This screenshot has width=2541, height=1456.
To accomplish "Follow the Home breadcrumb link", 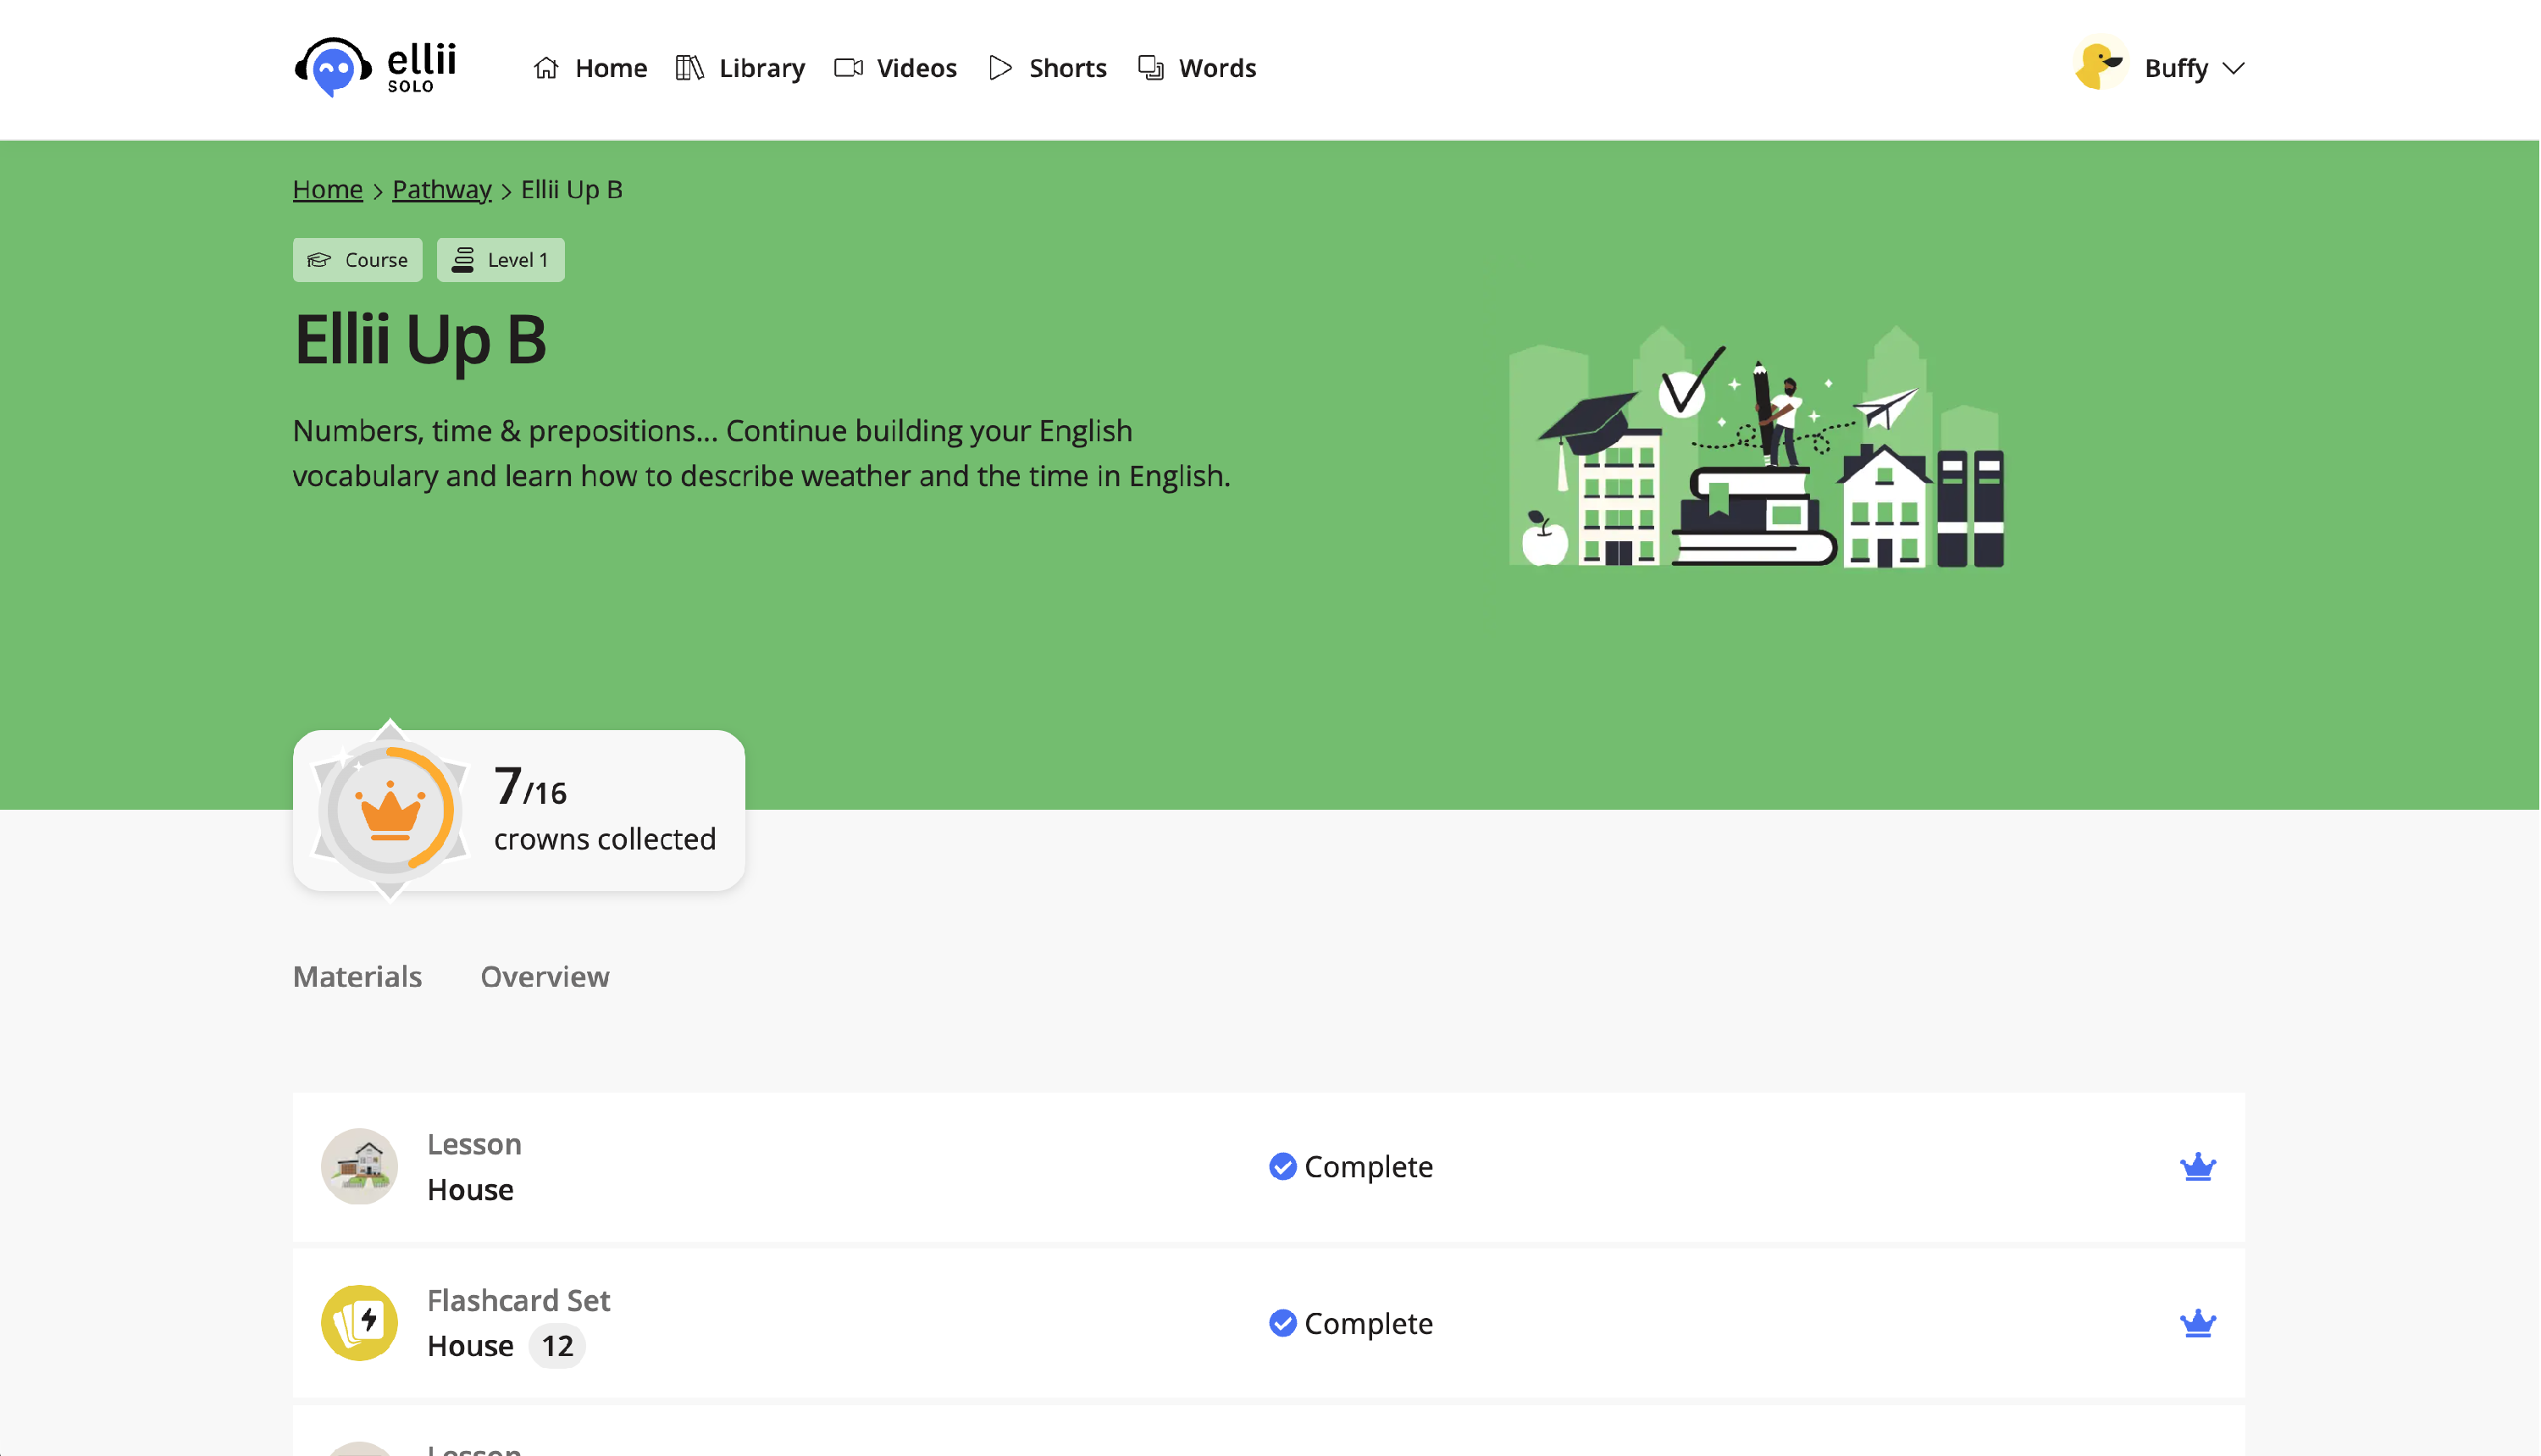I will [327, 189].
